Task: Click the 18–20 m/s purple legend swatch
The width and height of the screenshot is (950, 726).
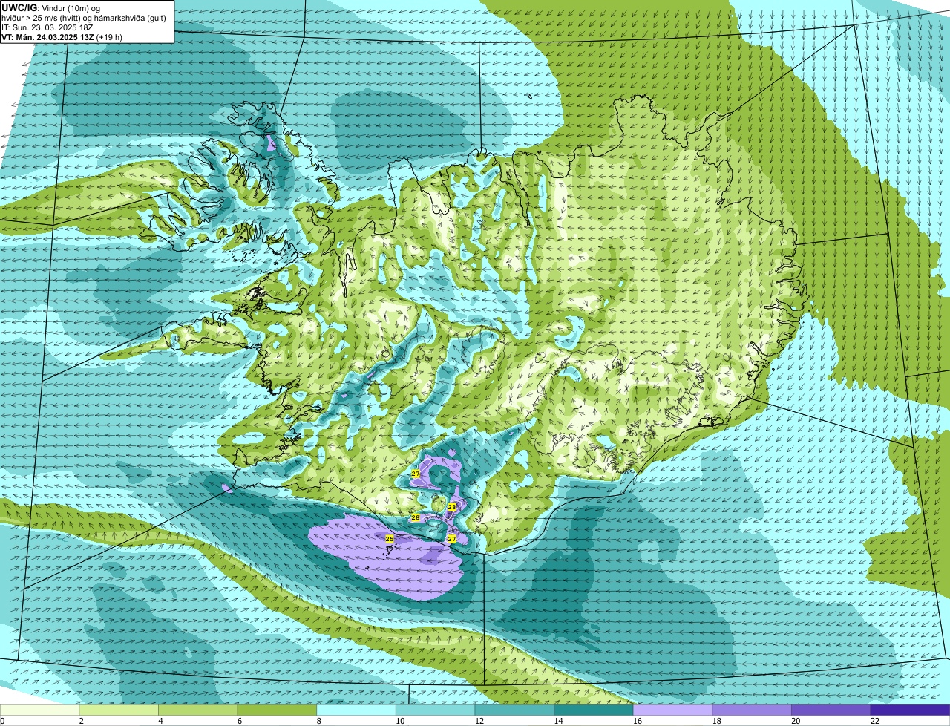Action: [x=752, y=710]
